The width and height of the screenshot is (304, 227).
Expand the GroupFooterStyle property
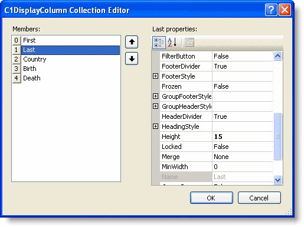[x=155, y=96]
